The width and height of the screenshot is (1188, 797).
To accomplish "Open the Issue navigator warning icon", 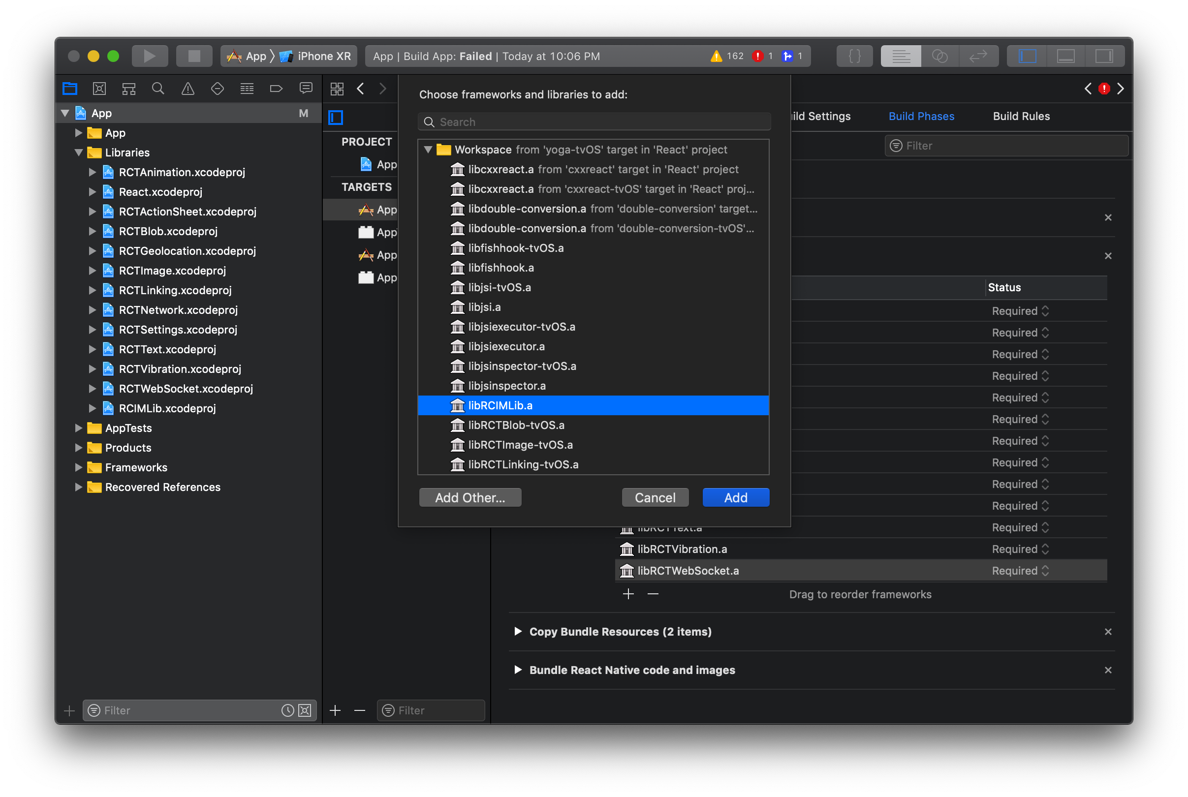I will [x=188, y=89].
